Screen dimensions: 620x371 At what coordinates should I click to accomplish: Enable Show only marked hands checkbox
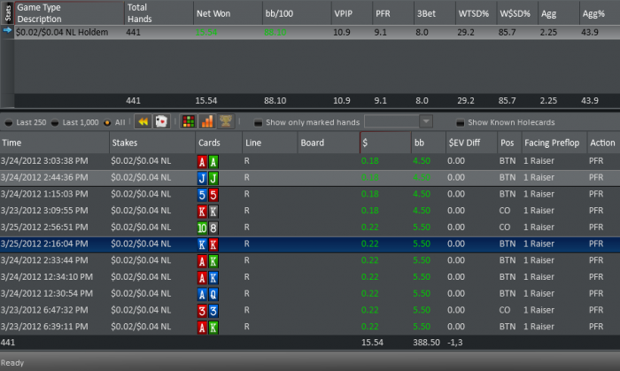[x=258, y=123]
